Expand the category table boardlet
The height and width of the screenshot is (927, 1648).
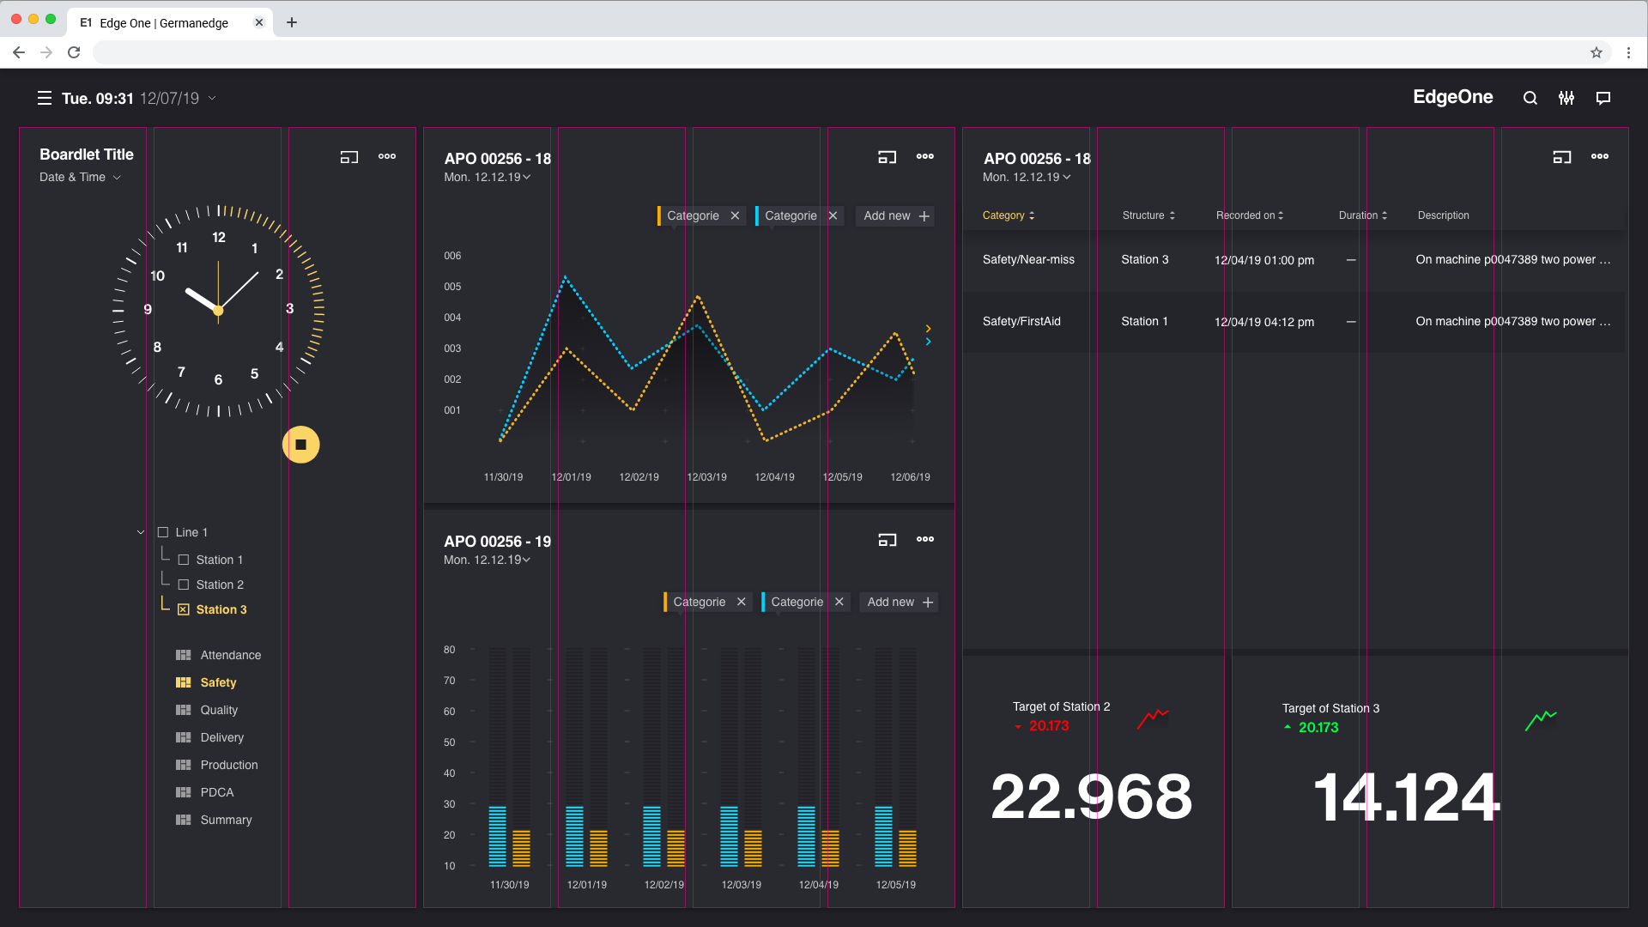coord(1561,157)
